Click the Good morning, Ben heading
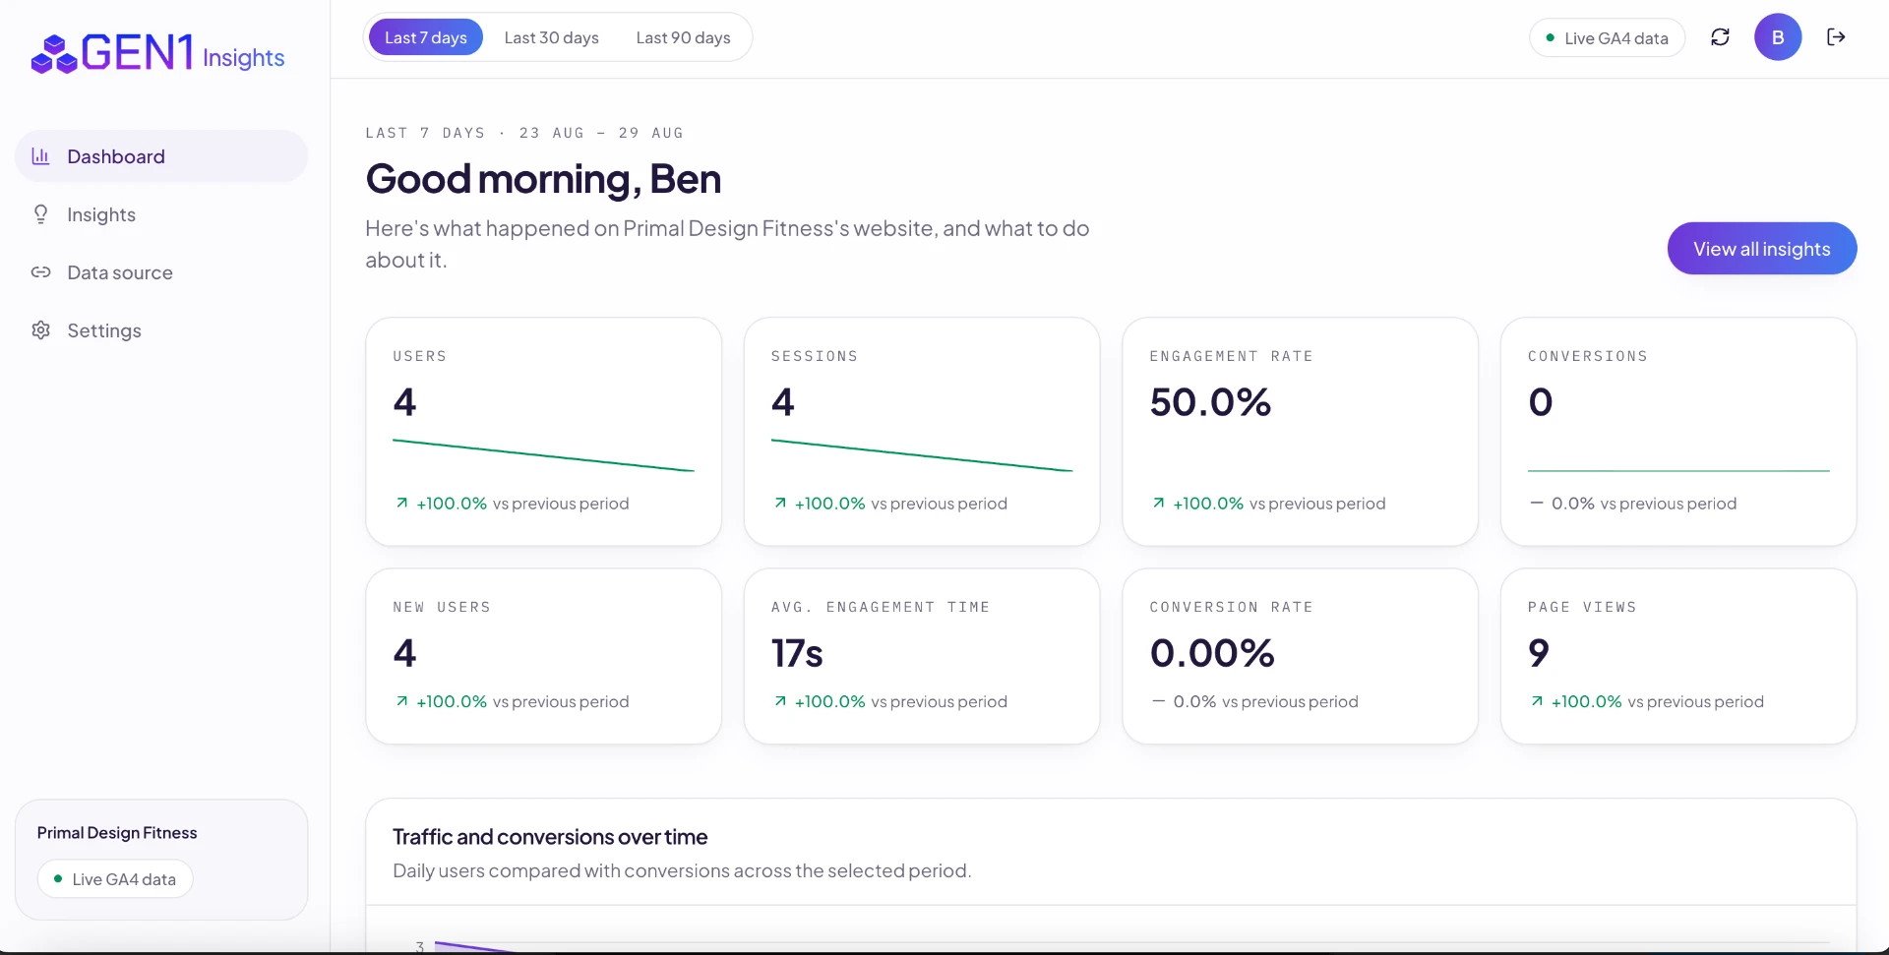1889x955 pixels. [x=543, y=179]
